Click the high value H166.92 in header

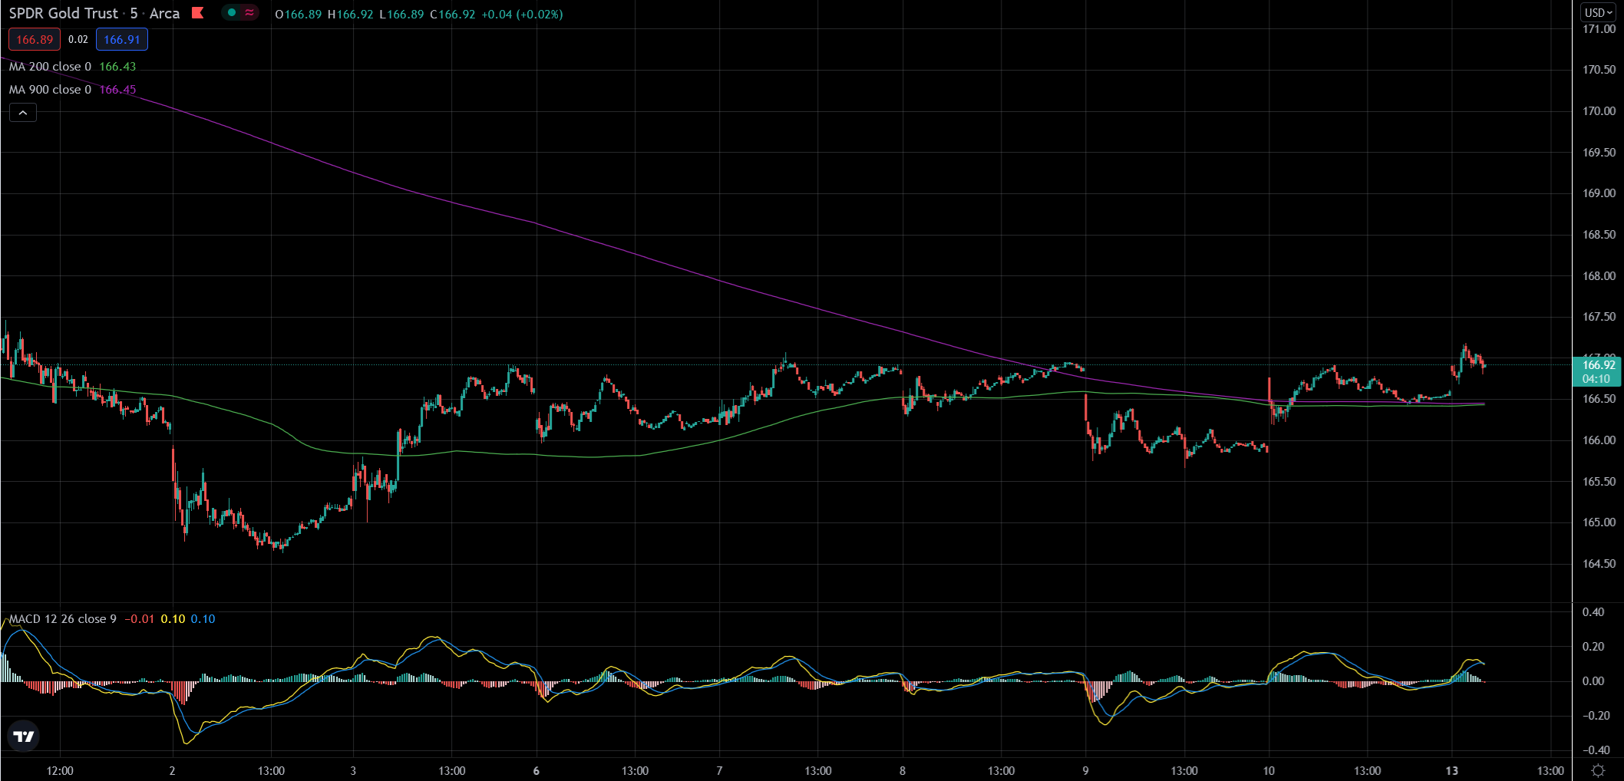[350, 15]
